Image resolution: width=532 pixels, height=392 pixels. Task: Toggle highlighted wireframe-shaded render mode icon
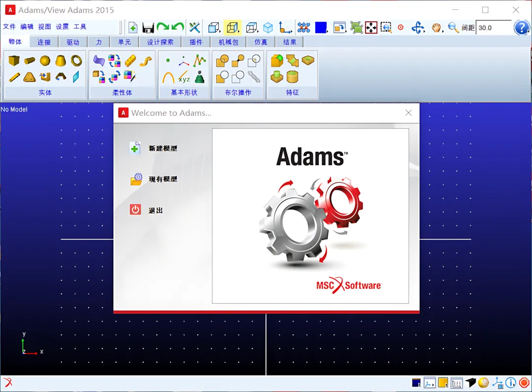tap(233, 28)
